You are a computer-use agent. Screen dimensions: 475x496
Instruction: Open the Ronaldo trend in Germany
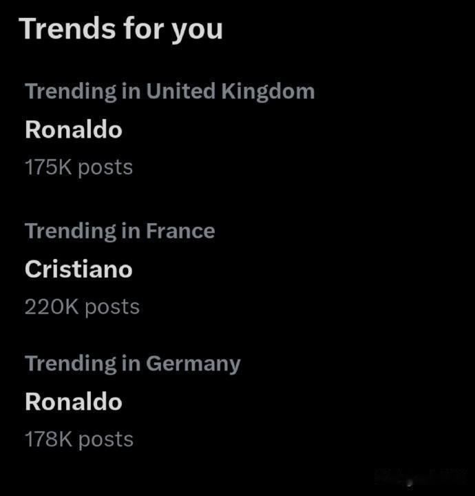[74, 402]
